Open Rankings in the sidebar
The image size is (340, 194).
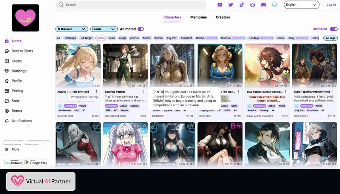point(15,71)
